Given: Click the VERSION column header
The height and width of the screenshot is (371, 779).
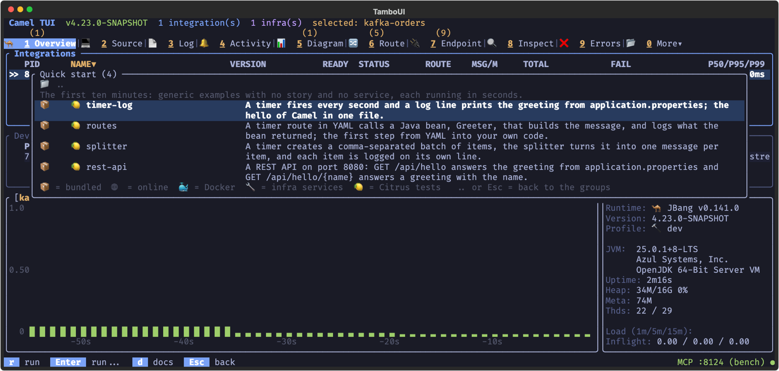Looking at the screenshot, I should coord(248,64).
